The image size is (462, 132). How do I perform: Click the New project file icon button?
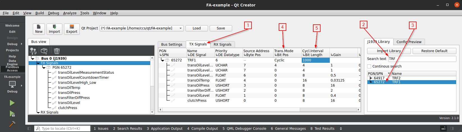[x=39, y=29]
